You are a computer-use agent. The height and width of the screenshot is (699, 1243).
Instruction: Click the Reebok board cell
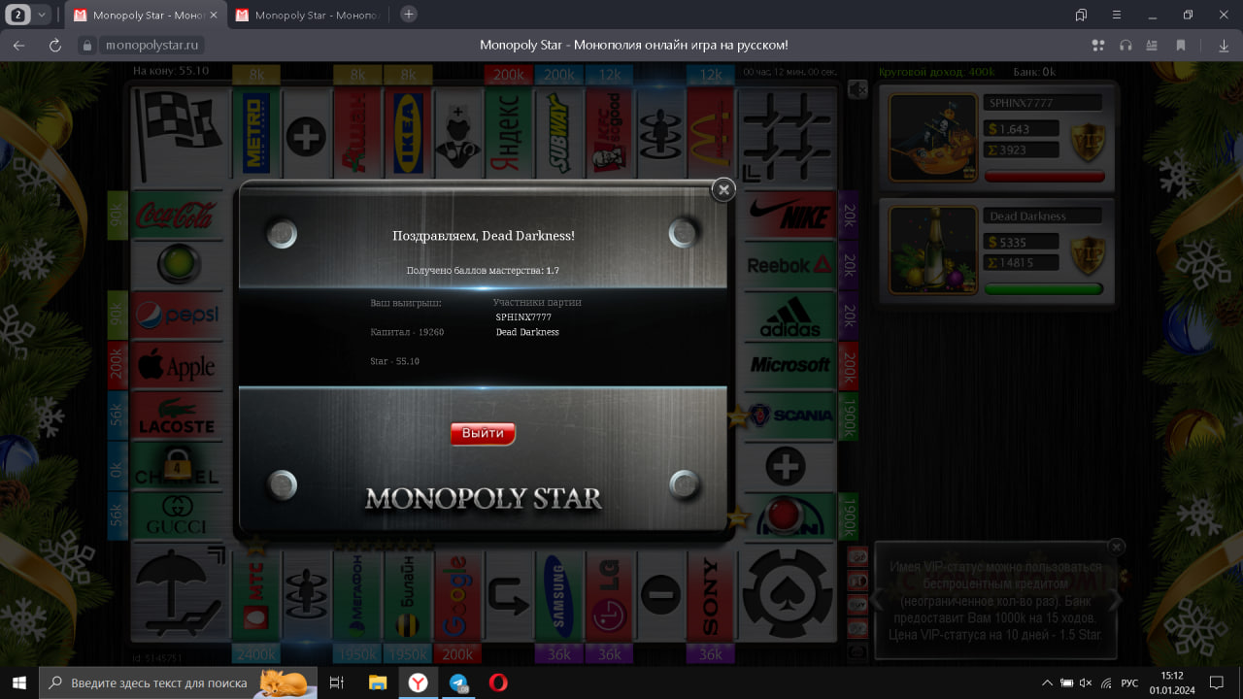click(x=789, y=265)
